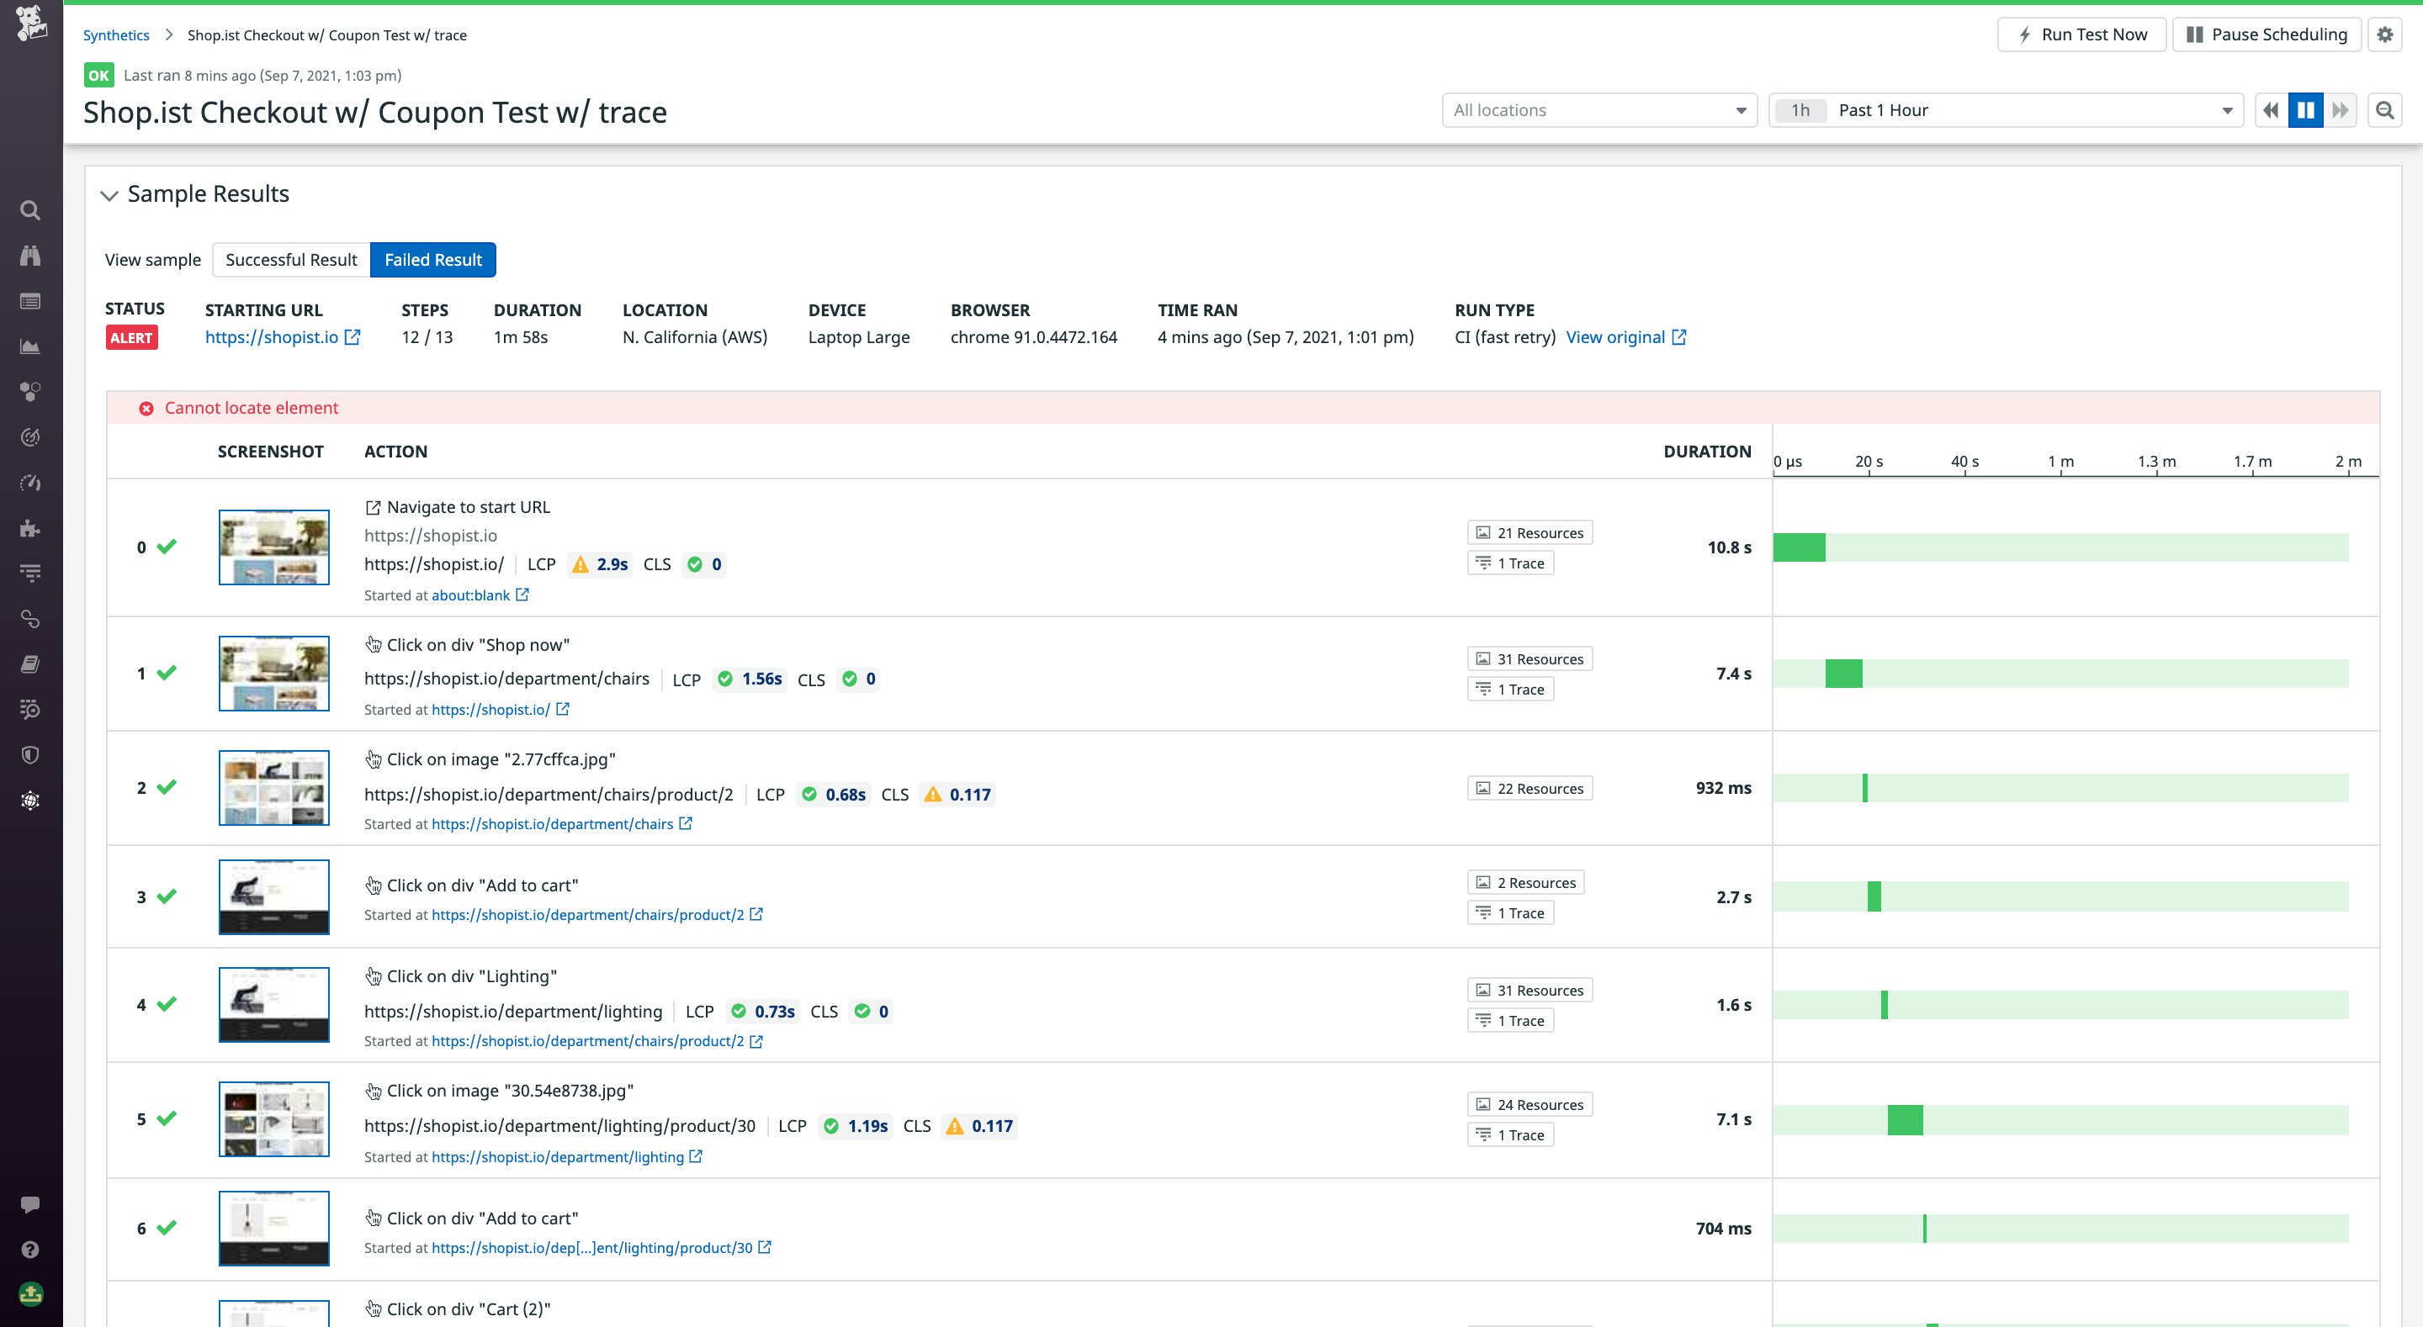Click the magnifier icon beside the time controls
Image resolution: width=2423 pixels, height=1327 pixels.
[x=2384, y=110]
